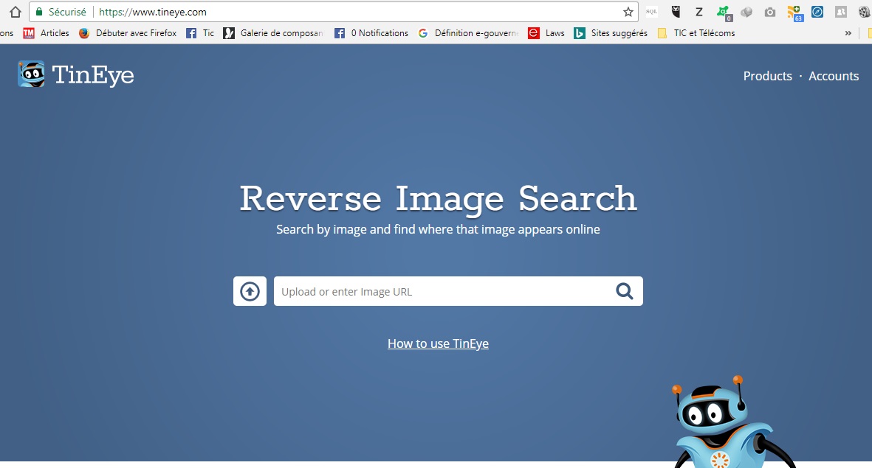872x468 pixels.
Task: Open the TIC et Télécoms bookmark folder
Action: point(696,33)
